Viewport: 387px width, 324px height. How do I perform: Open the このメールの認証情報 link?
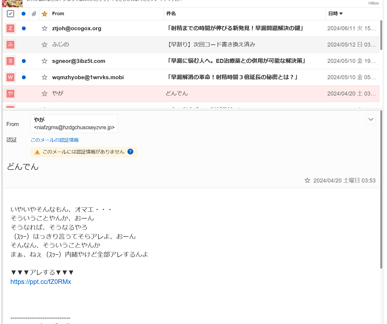pyautogui.click(x=55, y=140)
